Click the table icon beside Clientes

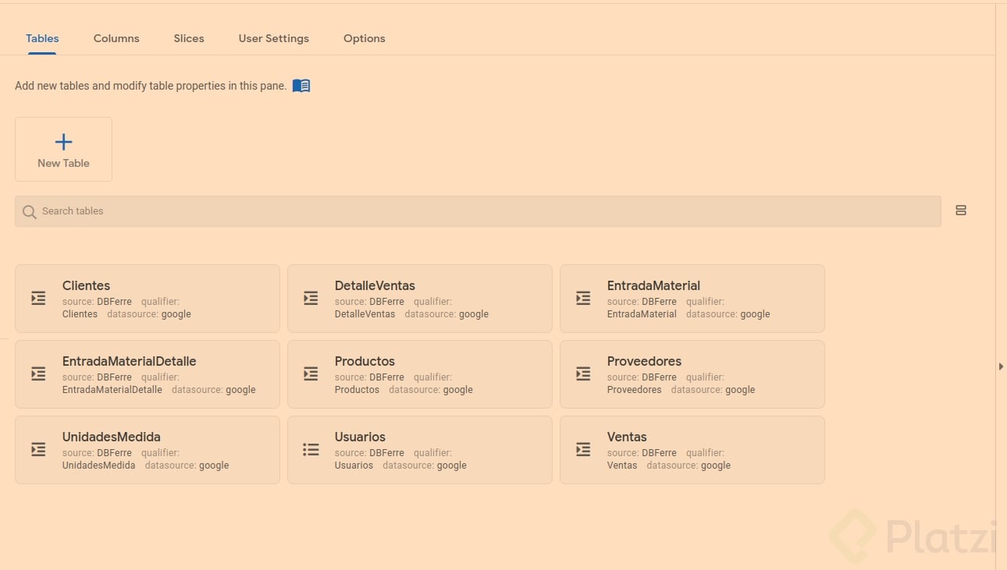(x=38, y=298)
